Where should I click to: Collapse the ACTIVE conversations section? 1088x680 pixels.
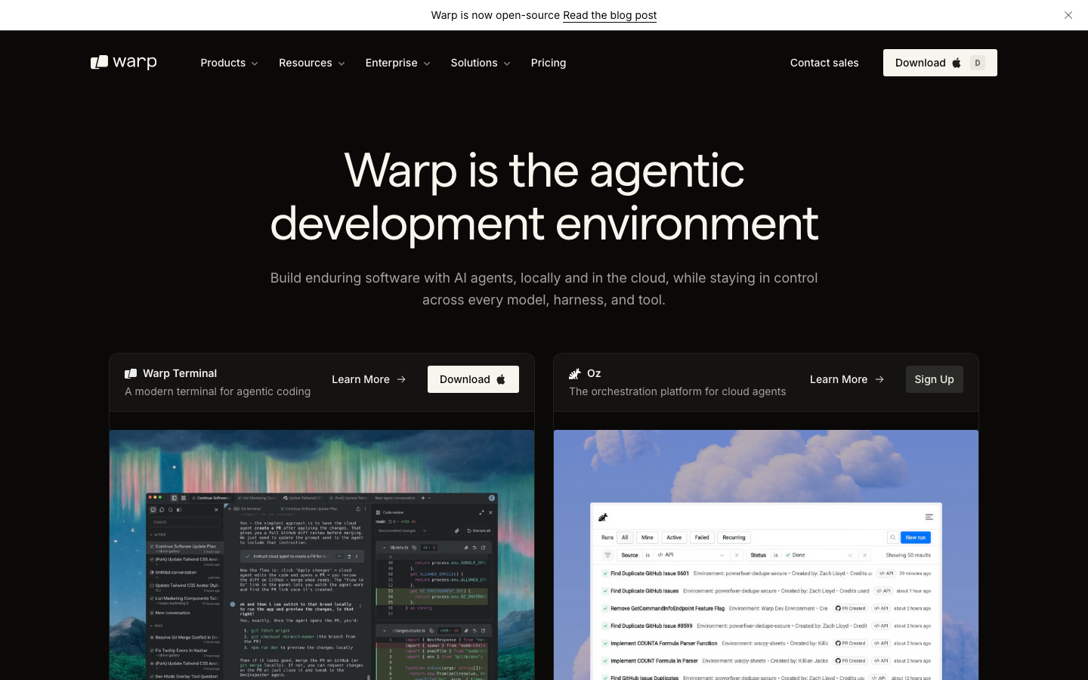tap(158, 535)
